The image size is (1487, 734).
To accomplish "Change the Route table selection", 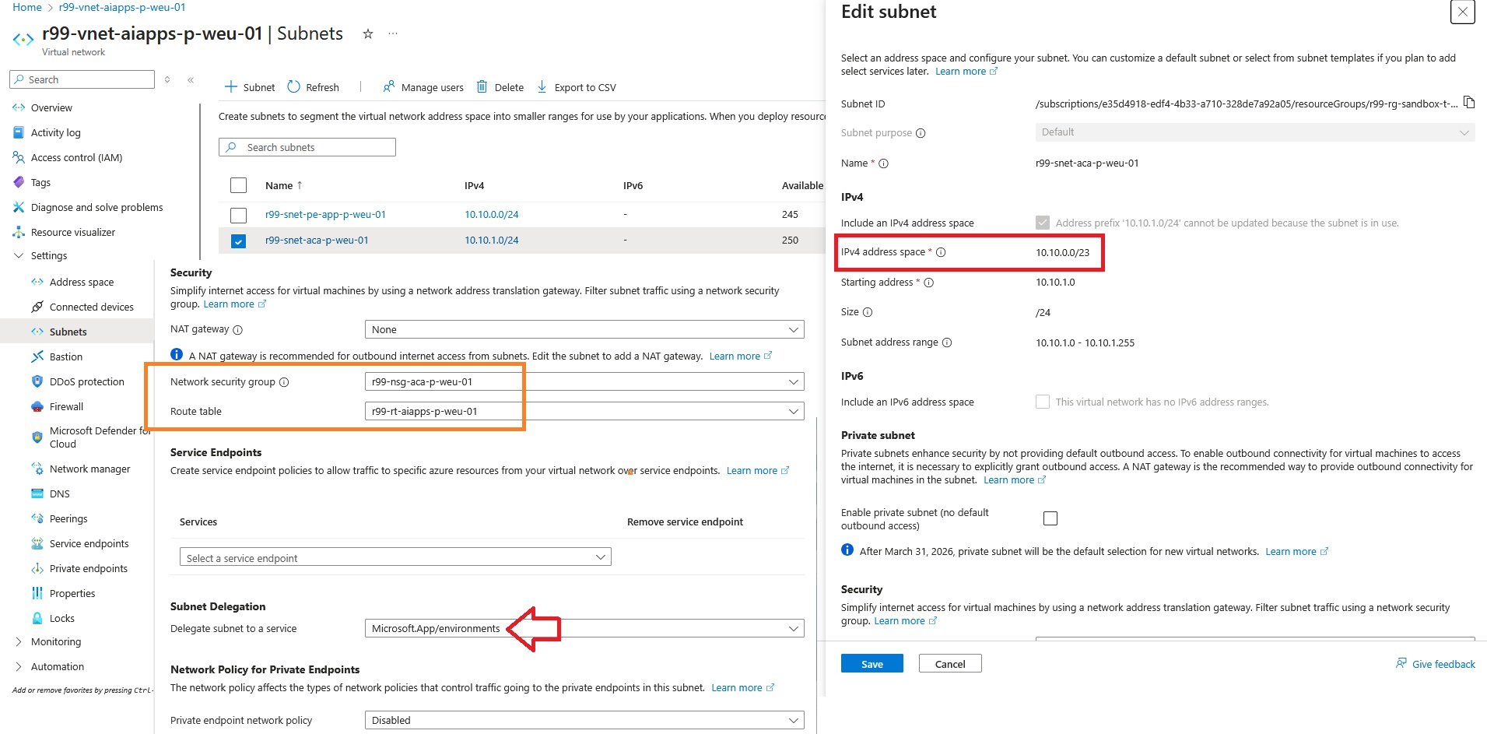I will tap(583, 411).
